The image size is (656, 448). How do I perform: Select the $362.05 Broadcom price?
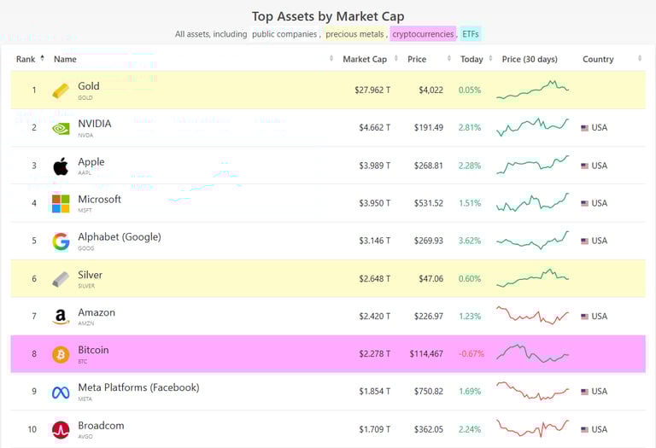coord(429,429)
